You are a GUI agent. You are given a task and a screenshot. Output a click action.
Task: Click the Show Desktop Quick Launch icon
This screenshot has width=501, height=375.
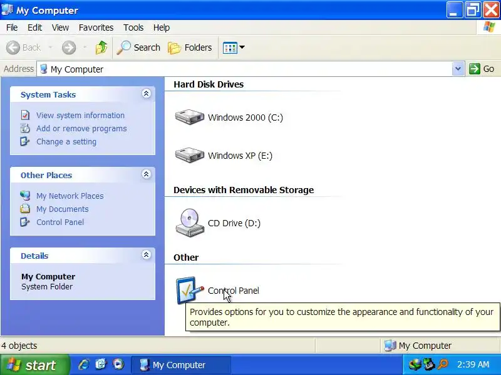[x=101, y=364]
